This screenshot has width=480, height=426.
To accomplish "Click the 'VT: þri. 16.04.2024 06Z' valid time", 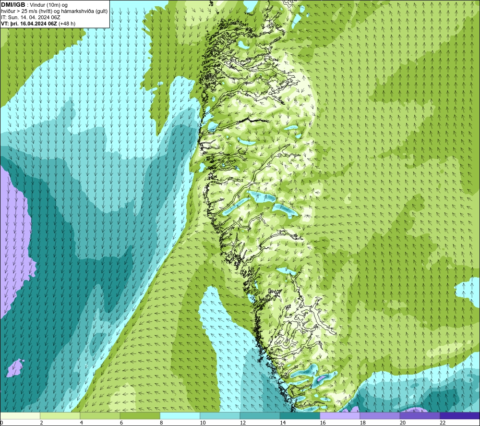I will [29, 24].
